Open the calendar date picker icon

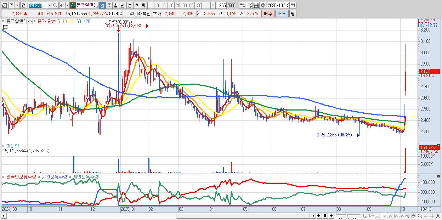coord(293,5)
